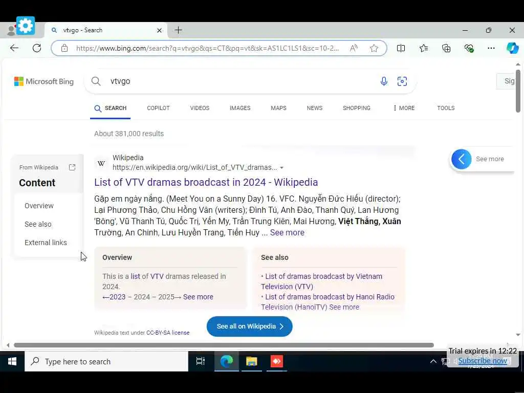View site info via address bar lock icon

pos(64,48)
